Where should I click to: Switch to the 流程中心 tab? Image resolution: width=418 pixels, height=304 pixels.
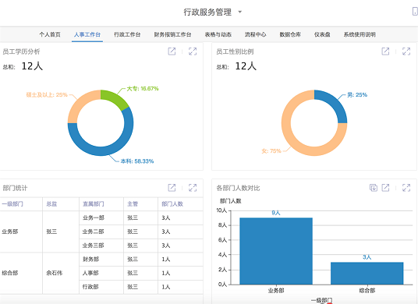(x=255, y=34)
